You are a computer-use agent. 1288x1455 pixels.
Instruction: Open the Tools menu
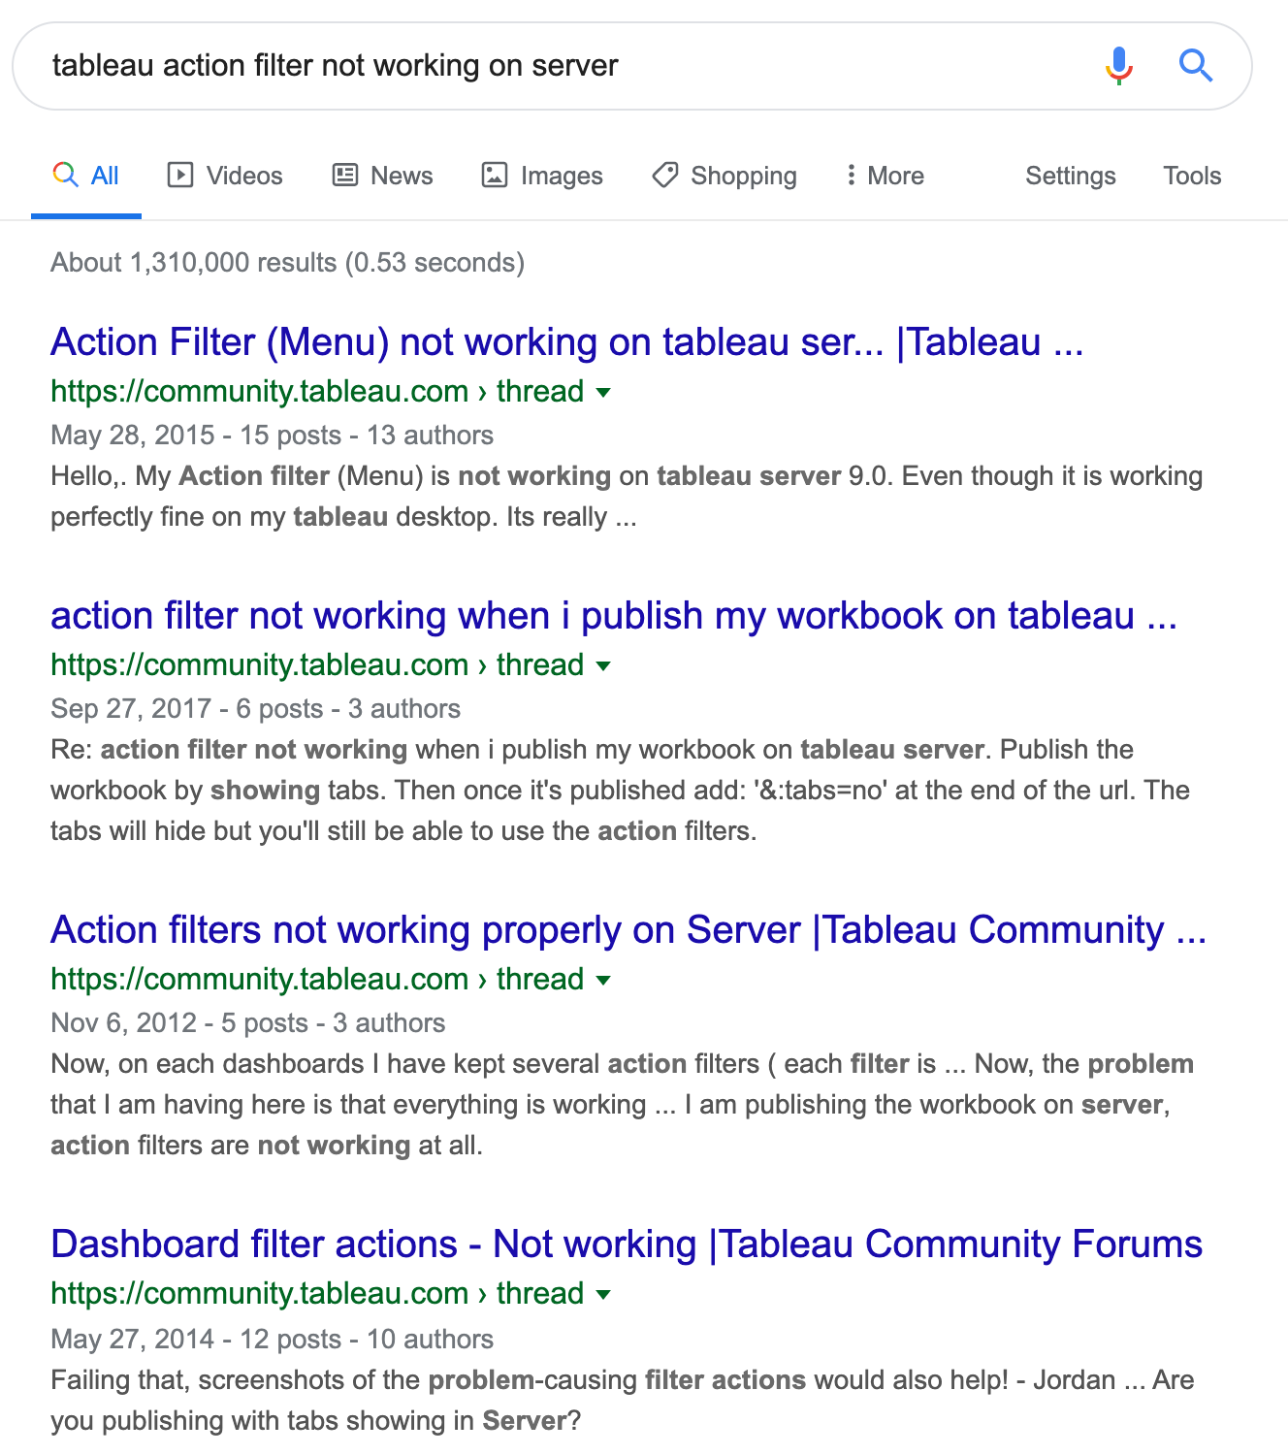click(x=1192, y=176)
